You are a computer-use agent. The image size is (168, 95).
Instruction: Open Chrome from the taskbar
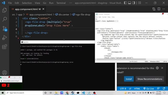click(x=67, y=93)
